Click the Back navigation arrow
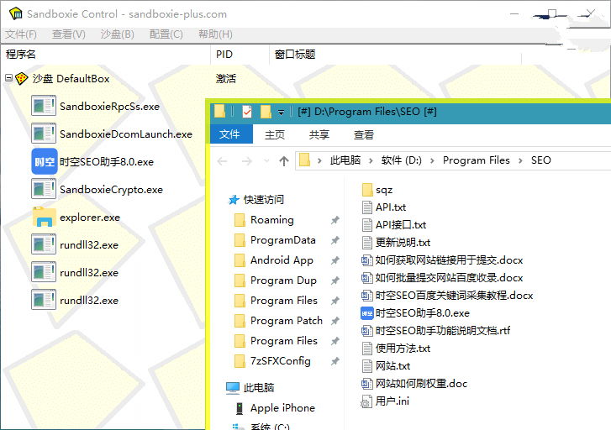611x430 pixels. [222, 161]
